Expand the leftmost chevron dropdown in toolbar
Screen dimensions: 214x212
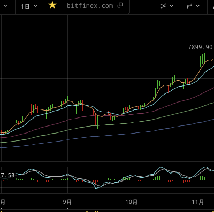(x=5, y=6)
